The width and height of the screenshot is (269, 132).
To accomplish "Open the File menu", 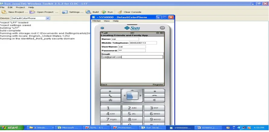I will 2,7.
